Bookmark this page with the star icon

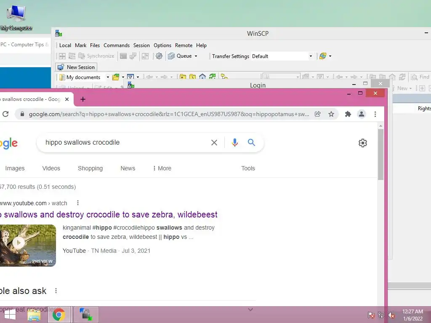pyautogui.click(x=331, y=114)
